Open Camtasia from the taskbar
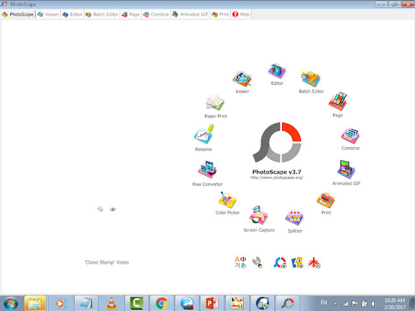 click(x=136, y=303)
